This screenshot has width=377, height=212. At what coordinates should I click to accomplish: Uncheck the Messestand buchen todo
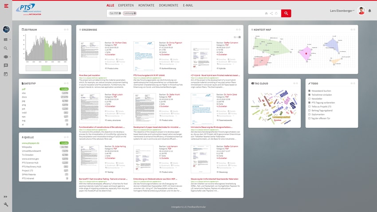[x=310, y=91]
